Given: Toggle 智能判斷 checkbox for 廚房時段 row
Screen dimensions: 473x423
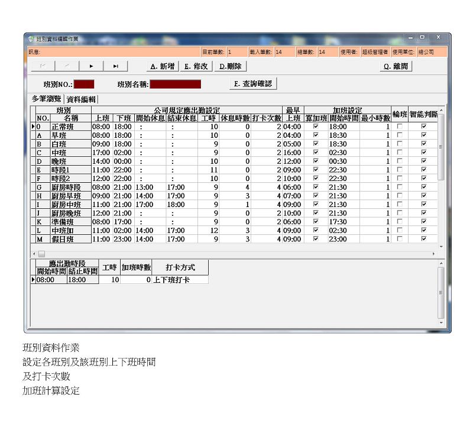Looking at the screenshot, I should pos(423,187).
